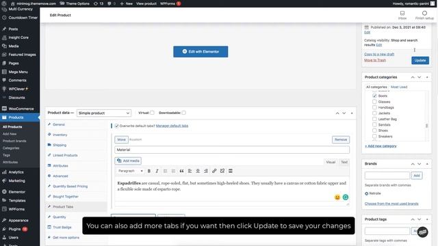Image resolution: width=438 pixels, height=246 pixels.
Task: Move Product data panel up
Action: point(337,113)
